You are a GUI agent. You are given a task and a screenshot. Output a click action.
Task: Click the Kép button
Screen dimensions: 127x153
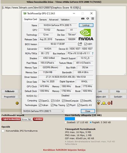point(118,91)
